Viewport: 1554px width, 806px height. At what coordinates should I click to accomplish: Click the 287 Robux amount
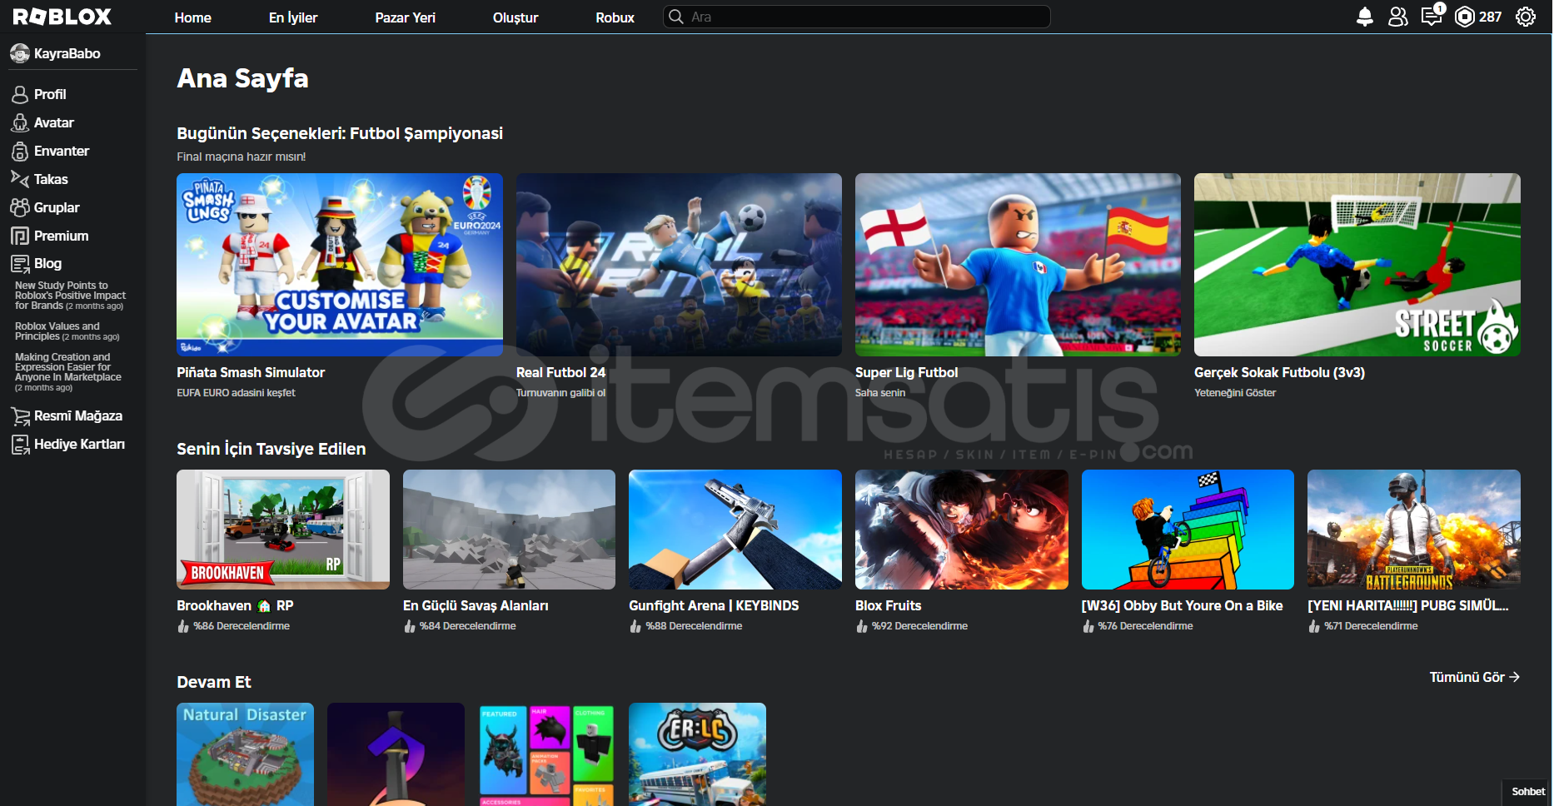(x=1490, y=17)
